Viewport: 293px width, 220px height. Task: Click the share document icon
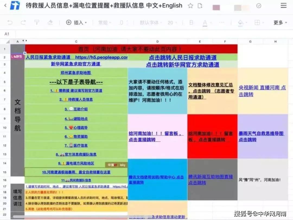200,6
